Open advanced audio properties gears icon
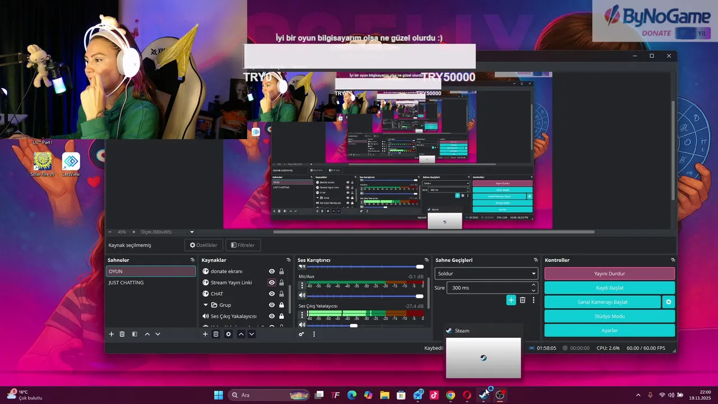The image size is (718, 404). click(301, 334)
